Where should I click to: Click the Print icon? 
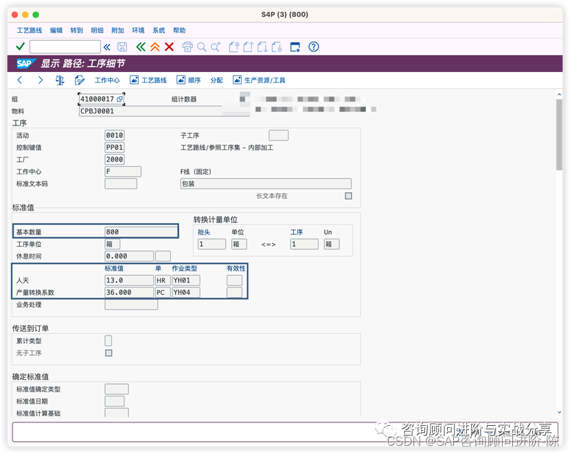pyautogui.click(x=187, y=47)
